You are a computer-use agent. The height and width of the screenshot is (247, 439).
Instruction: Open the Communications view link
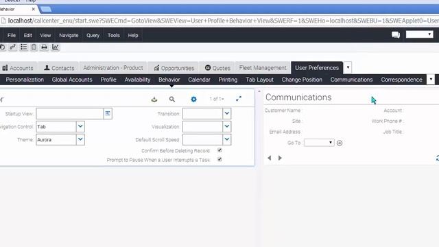[x=351, y=80]
